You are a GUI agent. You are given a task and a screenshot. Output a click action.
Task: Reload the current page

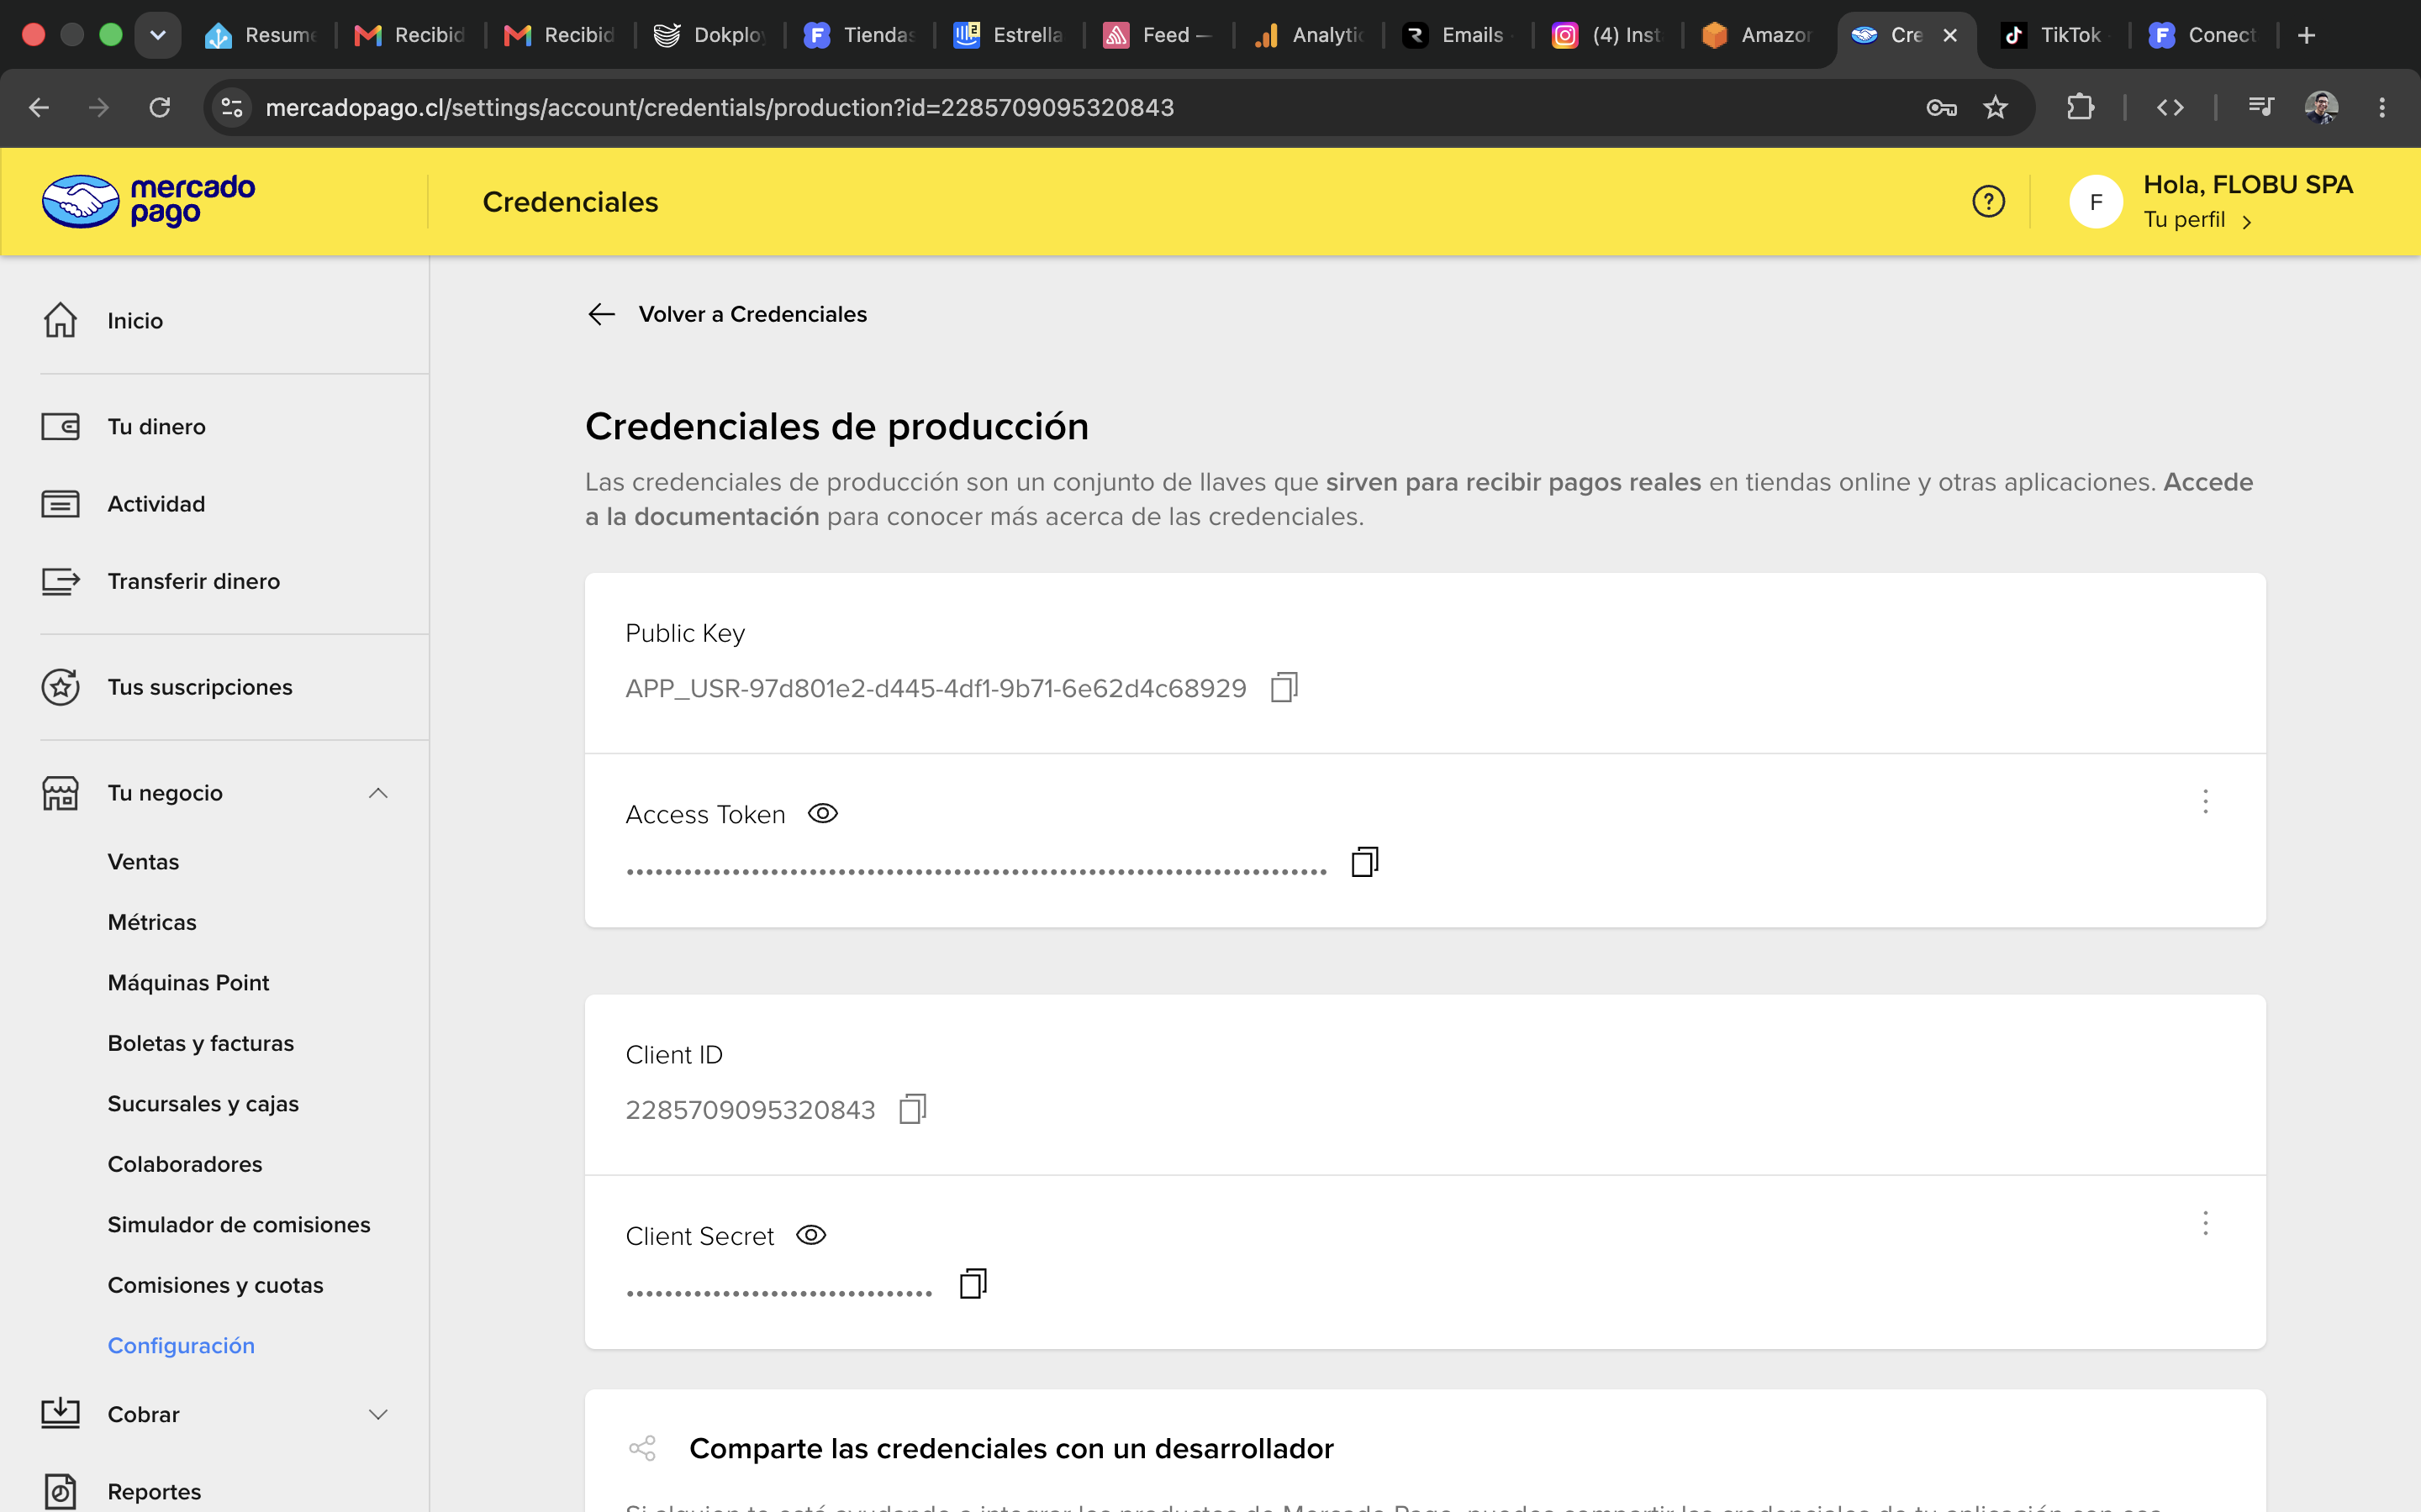coord(160,107)
